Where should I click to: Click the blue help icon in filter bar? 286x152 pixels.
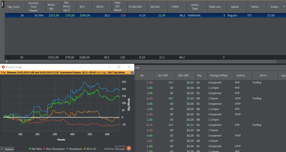pos(132,73)
